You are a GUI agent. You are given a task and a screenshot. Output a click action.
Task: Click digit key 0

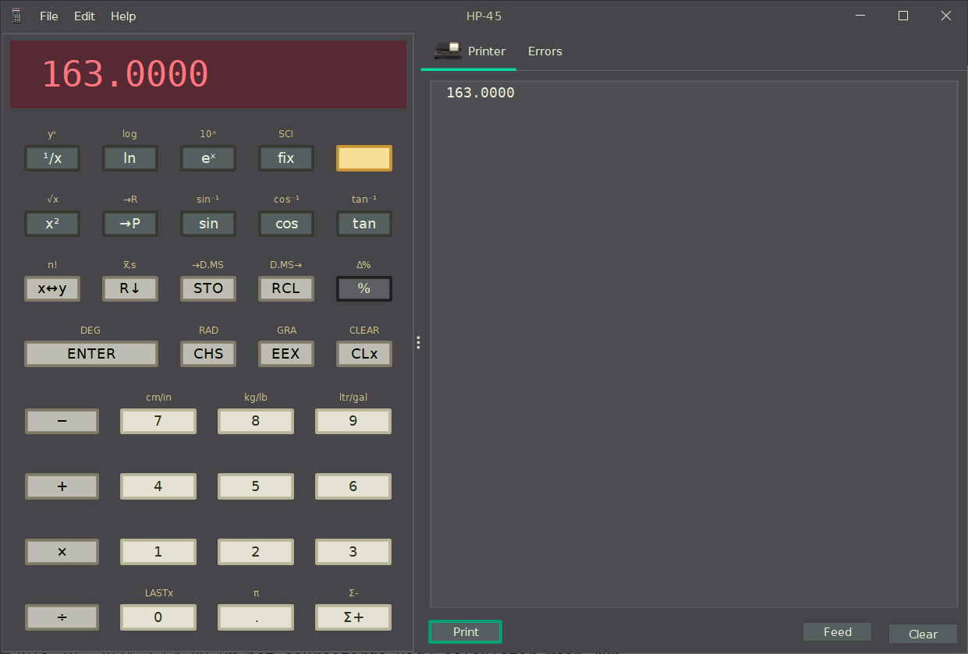pos(158,617)
